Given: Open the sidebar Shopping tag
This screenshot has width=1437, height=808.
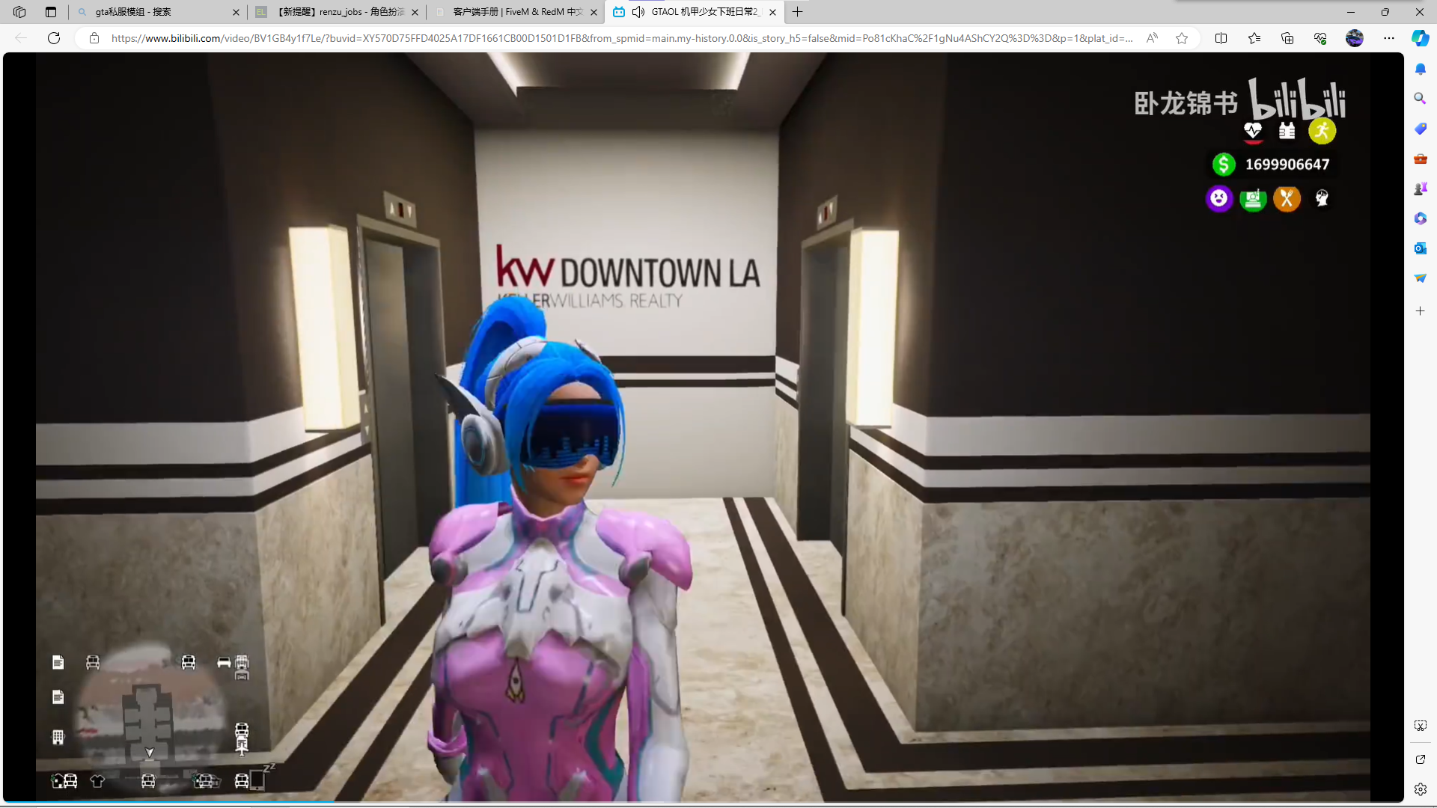Looking at the screenshot, I should pyautogui.click(x=1421, y=129).
